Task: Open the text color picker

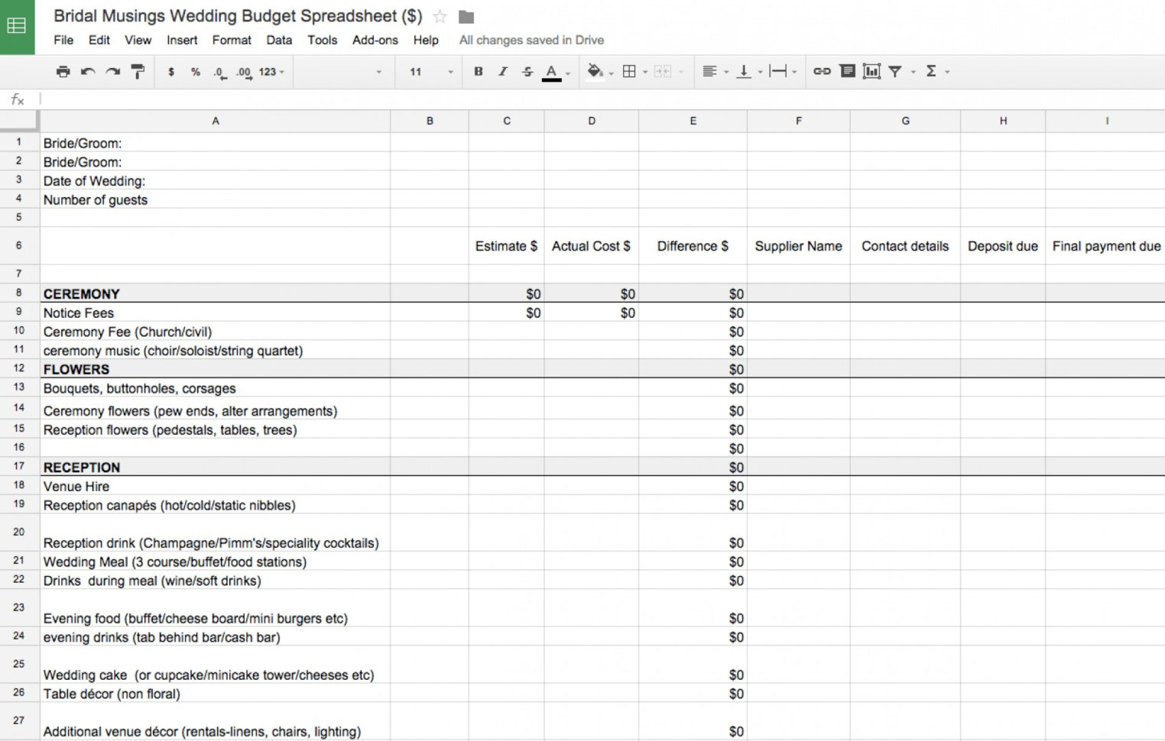Action: (x=552, y=71)
